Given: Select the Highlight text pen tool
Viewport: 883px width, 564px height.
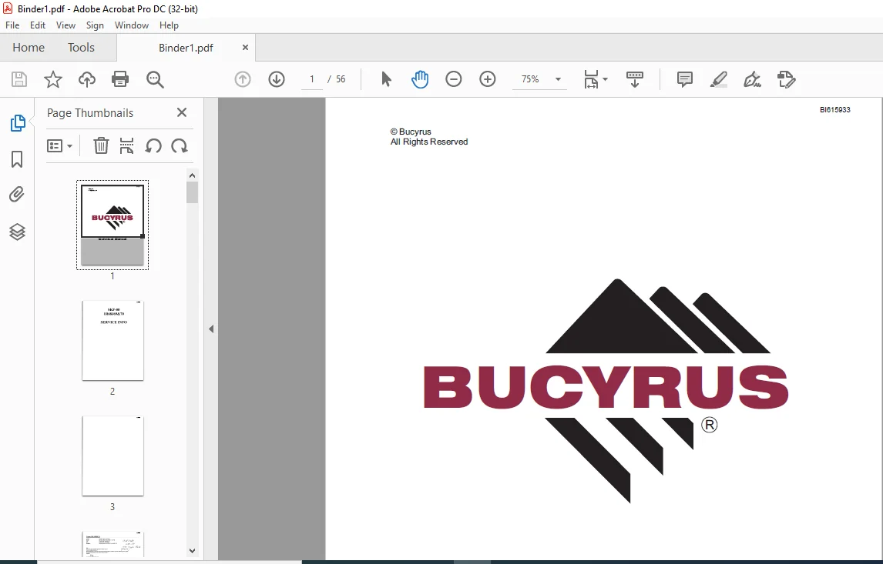Looking at the screenshot, I should 719,79.
